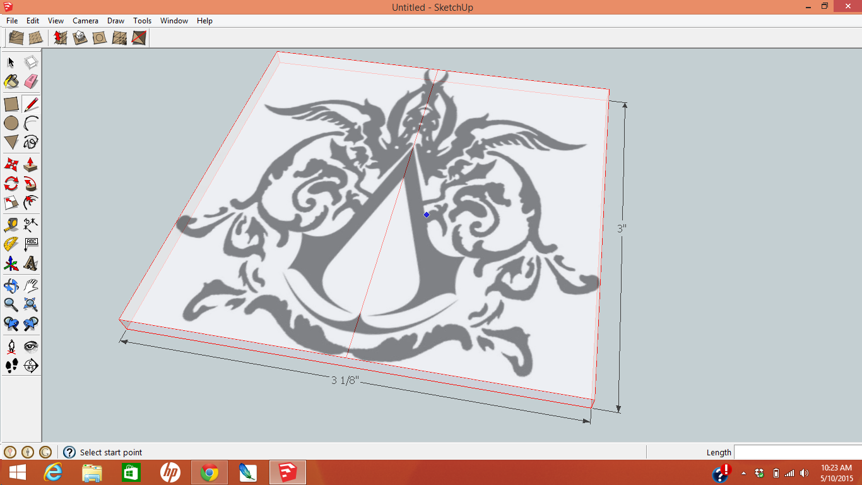
Task: Open the Draw menu
Action: 115,20
